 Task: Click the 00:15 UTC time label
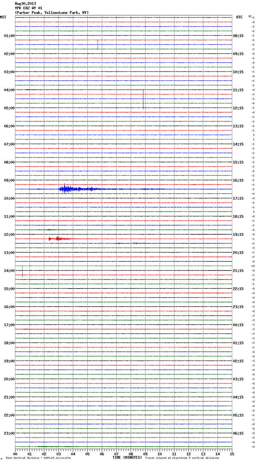click(x=238, y=325)
